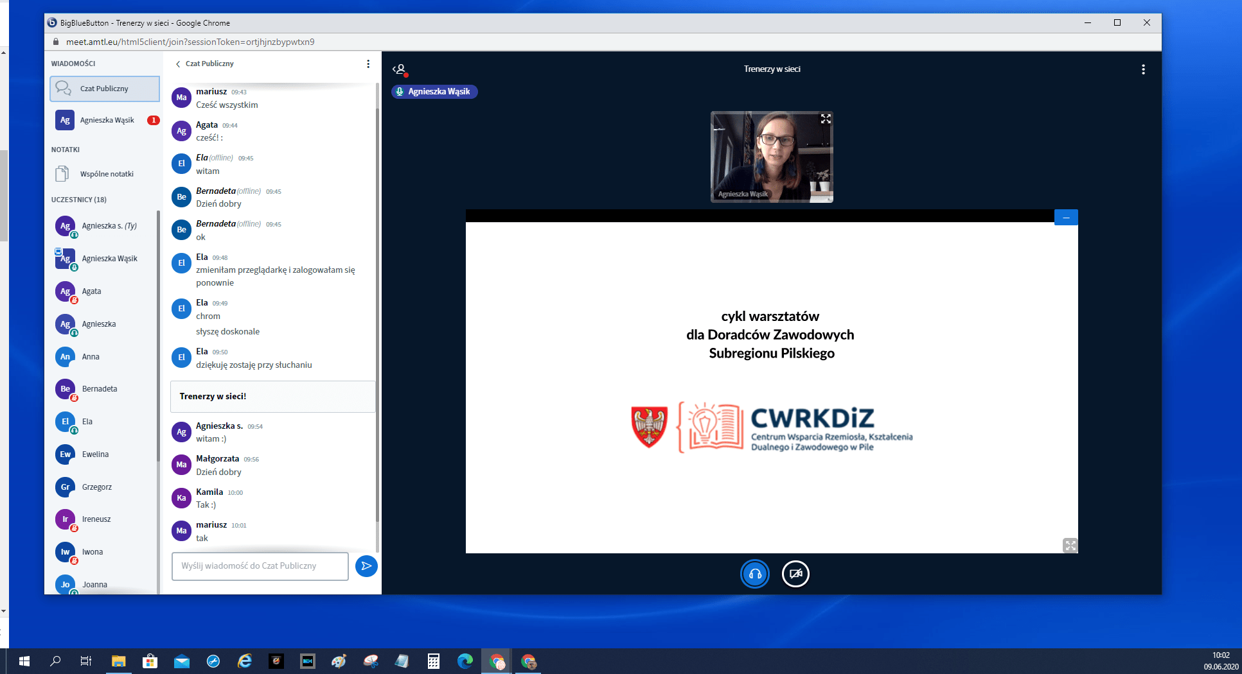This screenshot has height=674, width=1242.
Task: Expand Agnieszka Wąsik's webcam to fullscreen
Action: (826, 119)
